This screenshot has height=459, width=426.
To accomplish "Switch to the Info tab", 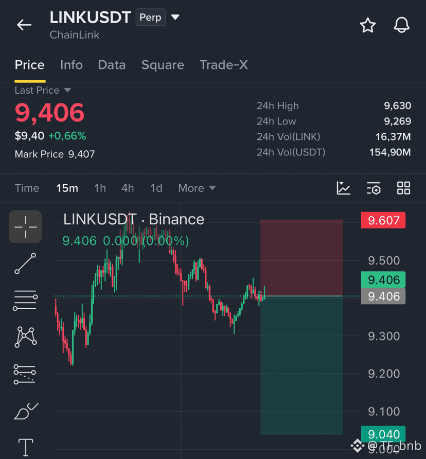I will (x=72, y=65).
